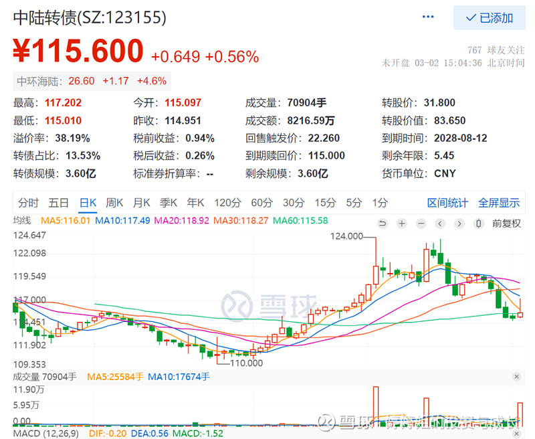
Task: Click the 到期赎回价 value 115.000
Action: 326,156
